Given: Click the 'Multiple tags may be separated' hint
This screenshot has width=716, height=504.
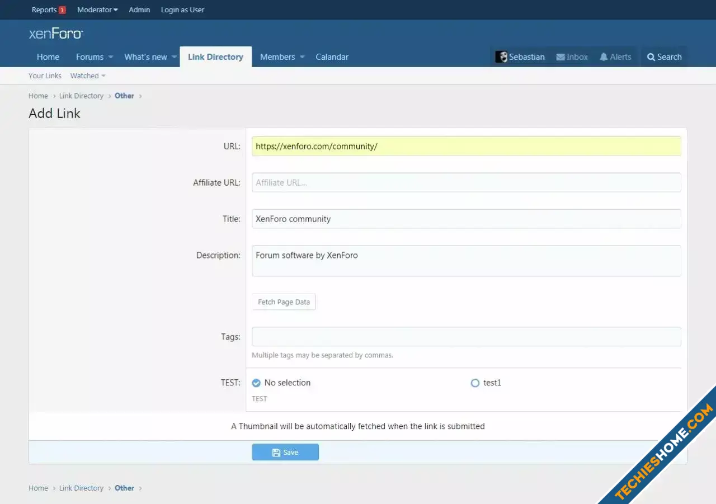Looking at the screenshot, I should [x=322, y=355].
